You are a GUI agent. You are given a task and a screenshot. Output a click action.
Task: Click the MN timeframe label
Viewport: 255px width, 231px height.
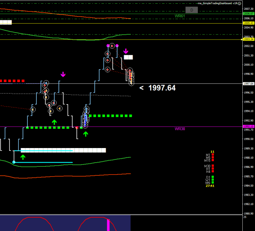click(x=208, y=183)
